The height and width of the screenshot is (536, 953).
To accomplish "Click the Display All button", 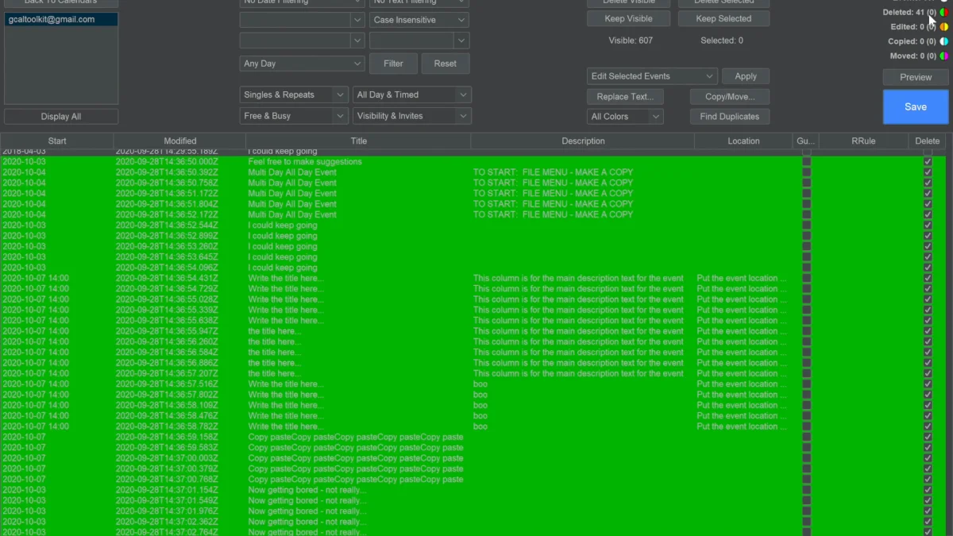I will (x=61, y=117).
